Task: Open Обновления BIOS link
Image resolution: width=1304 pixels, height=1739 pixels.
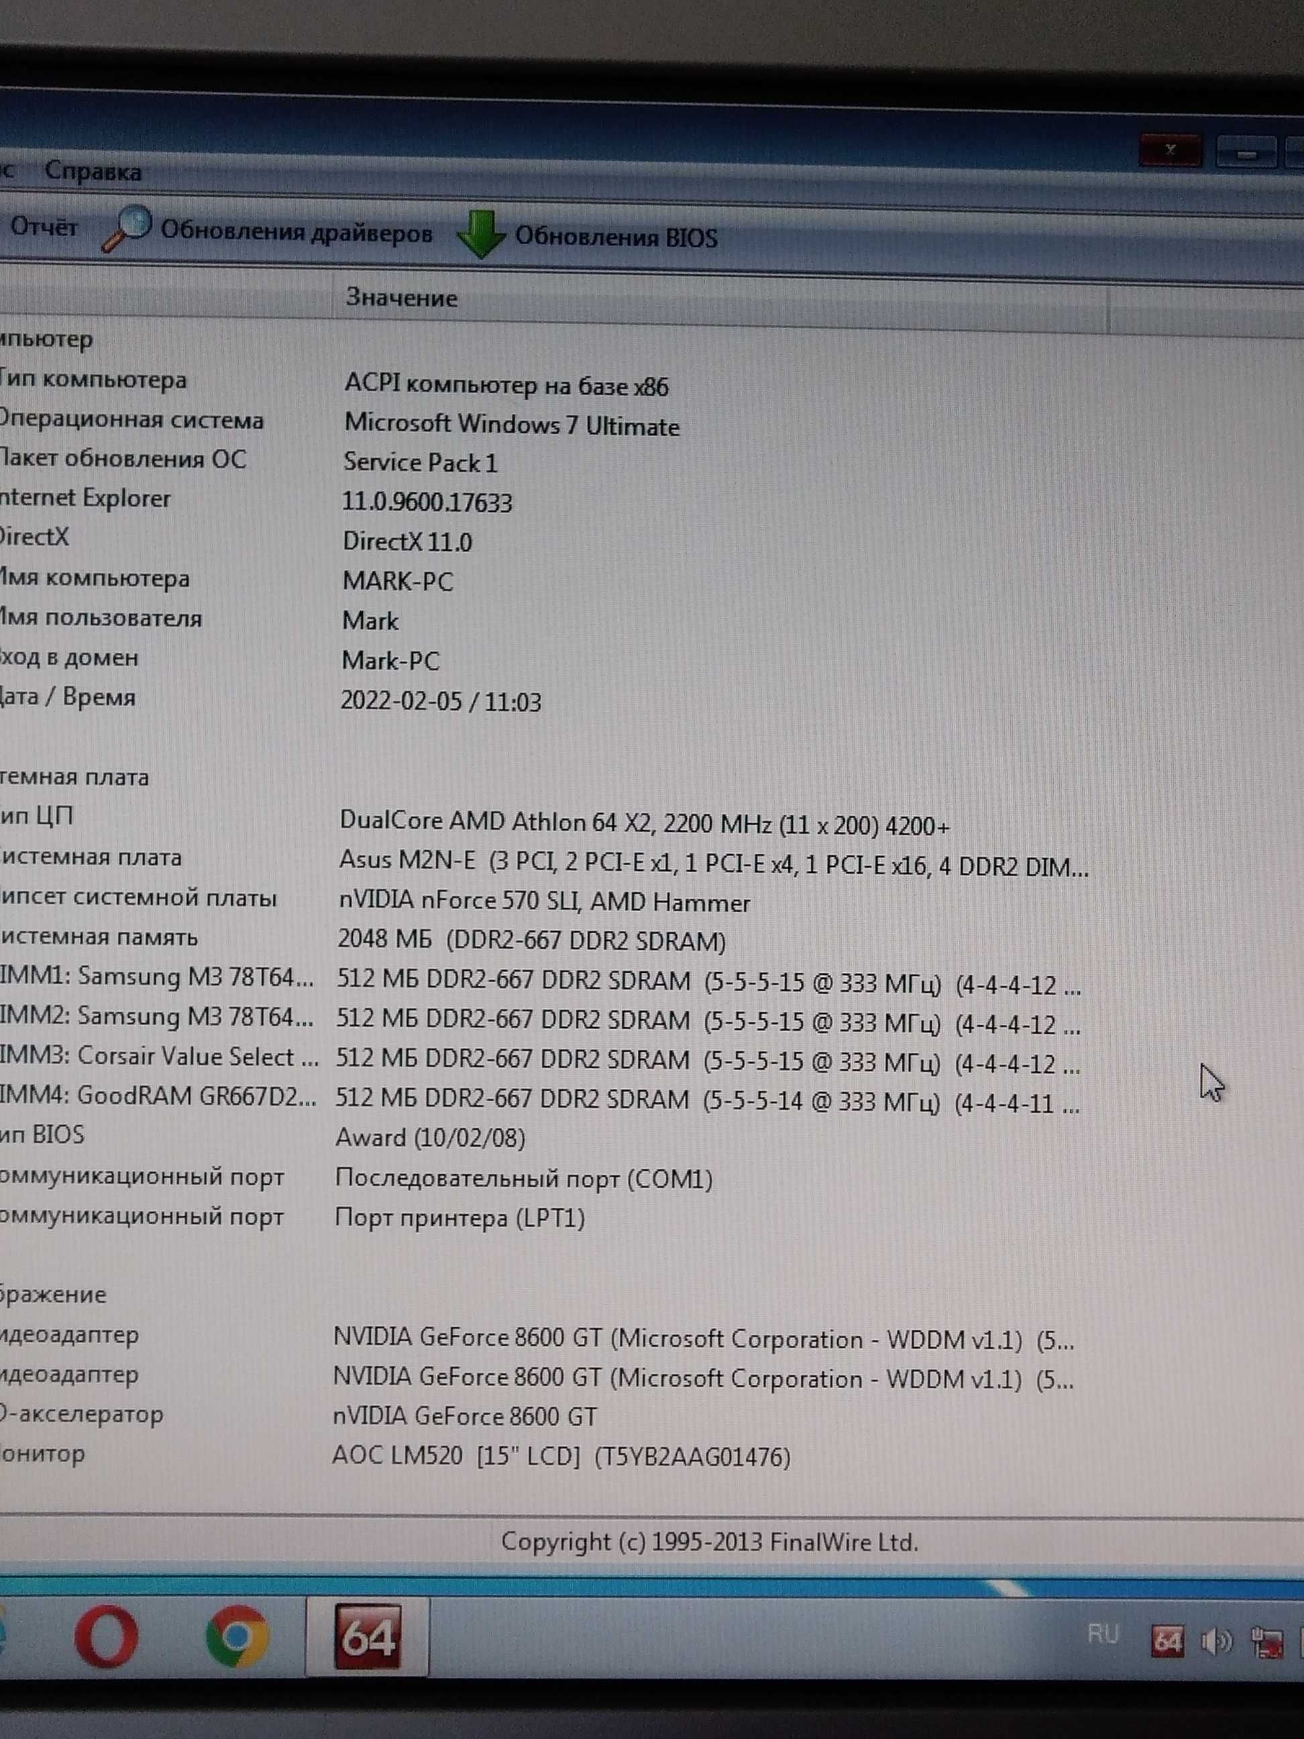Action: [x=616, y=238]
